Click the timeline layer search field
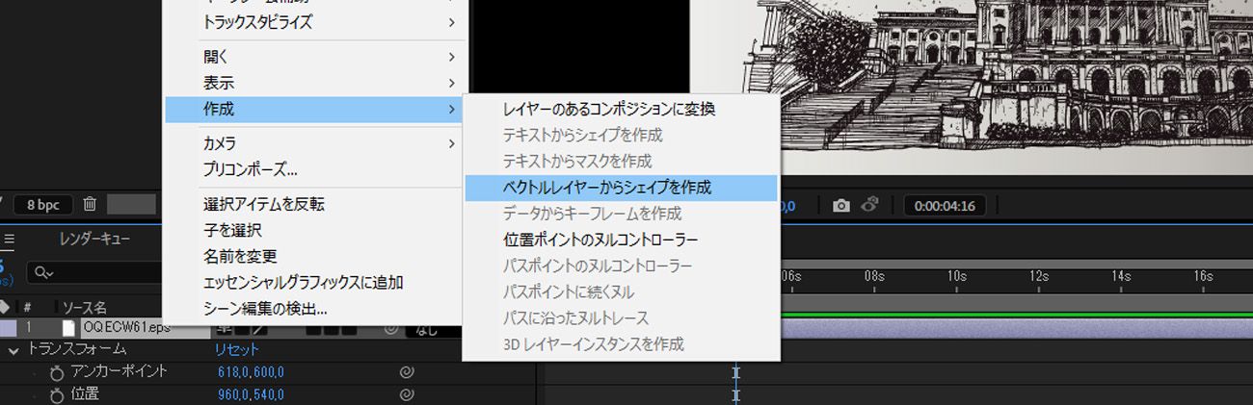 [x=96, y=273]
